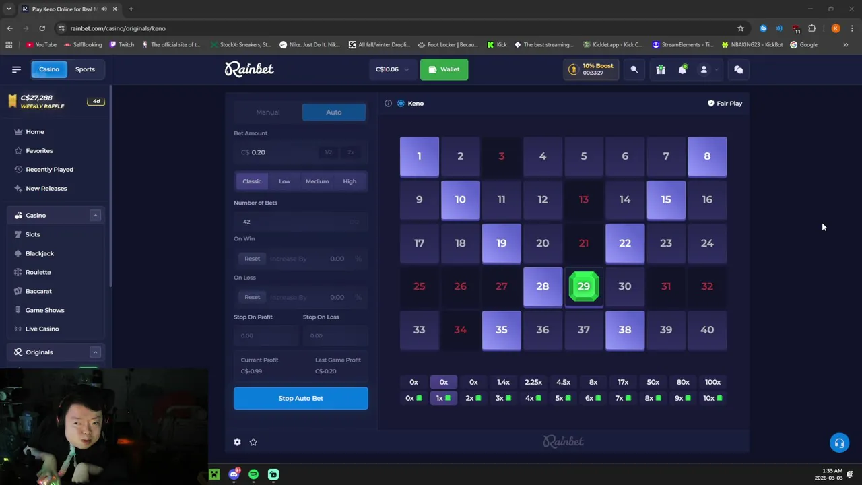Screen dimensions: 862x485
Task: Show more bookmarks with chevron
Action: [x=846, y=45]
